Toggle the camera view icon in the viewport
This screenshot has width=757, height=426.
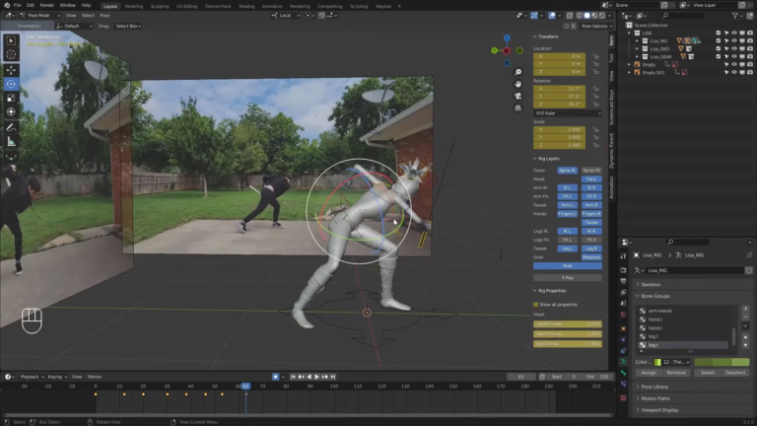518,96
